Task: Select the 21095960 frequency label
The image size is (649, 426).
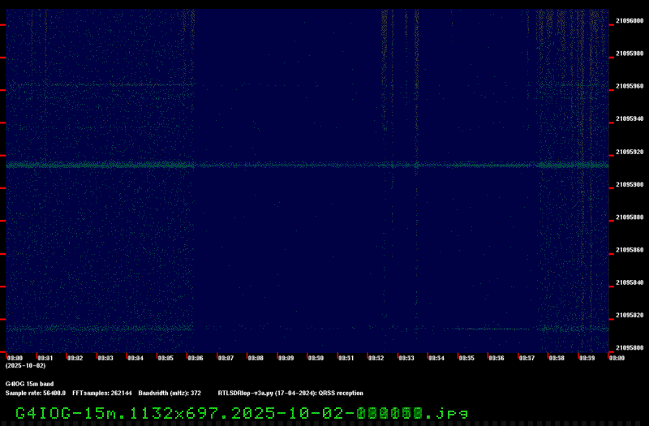Action: (x=630, y=86)
